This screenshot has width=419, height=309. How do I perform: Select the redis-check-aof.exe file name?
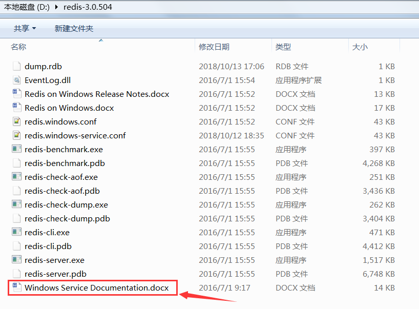pos(61,177)
